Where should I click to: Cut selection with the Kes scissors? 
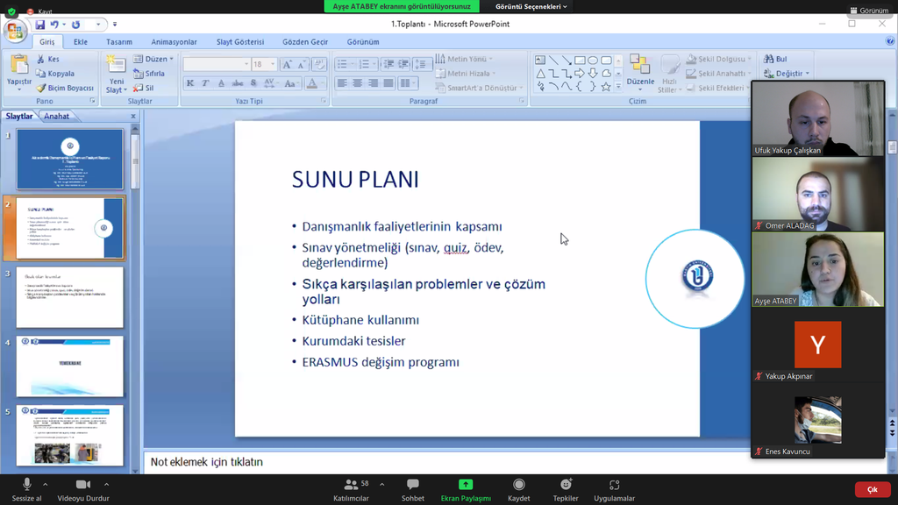[x=48, y=59]
